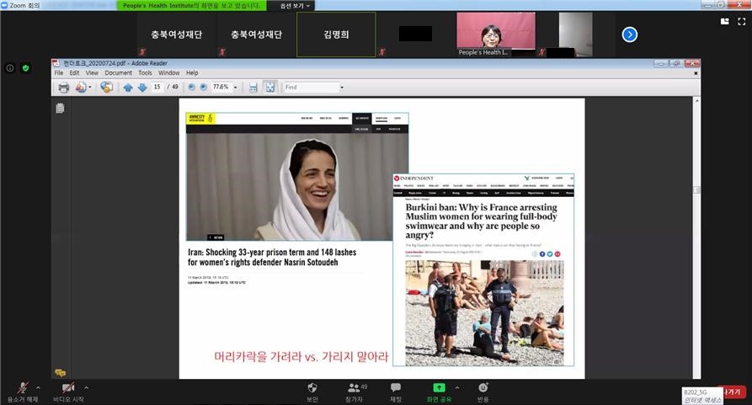
Task: Open the pages panel in left sidebar
Action: [60, 109]
